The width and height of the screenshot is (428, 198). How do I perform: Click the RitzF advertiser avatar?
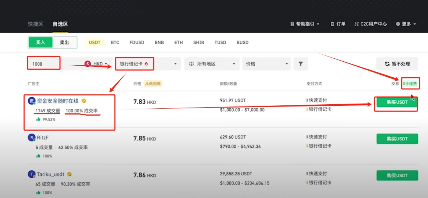point(32,137)
